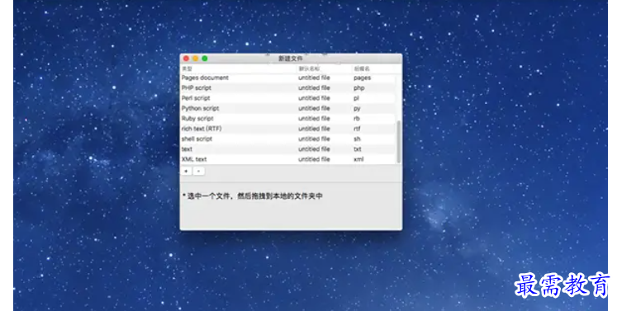Close the 新建文件 window with red button
The image size is (617, 311).
[x=186, y=59]
